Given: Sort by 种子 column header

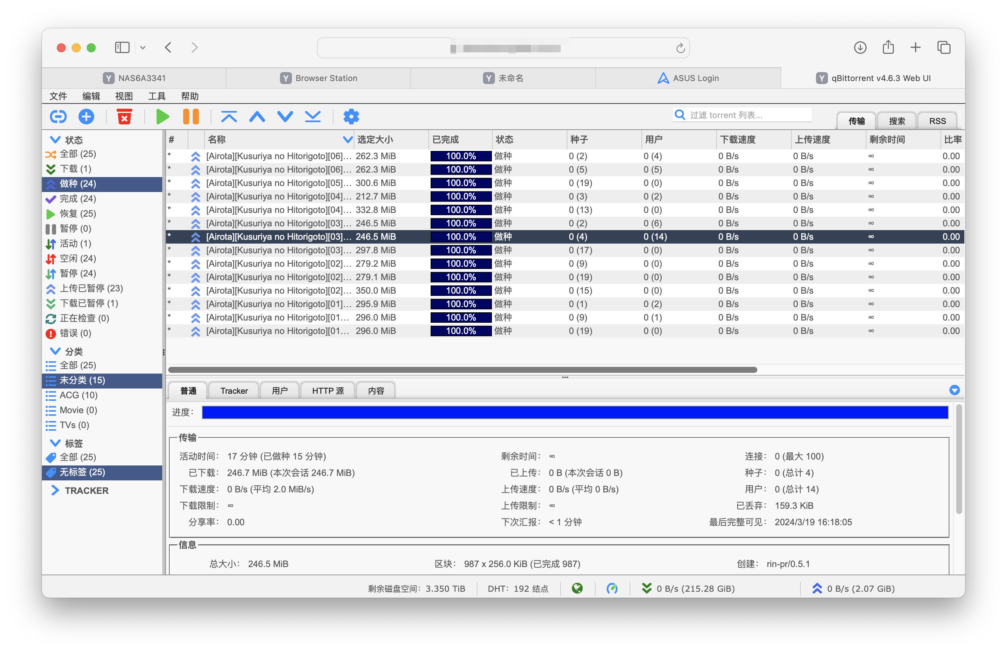Looking at the screenshot, I should 604,140.
